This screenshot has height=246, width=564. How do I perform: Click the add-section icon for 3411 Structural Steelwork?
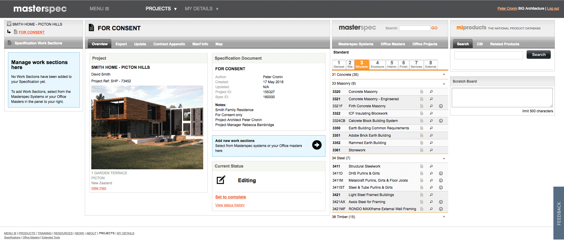click(x=421, y=166)
